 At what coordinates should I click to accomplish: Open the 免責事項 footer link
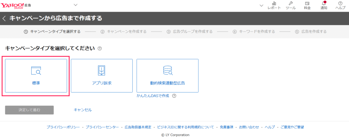[x=227, y=127]
